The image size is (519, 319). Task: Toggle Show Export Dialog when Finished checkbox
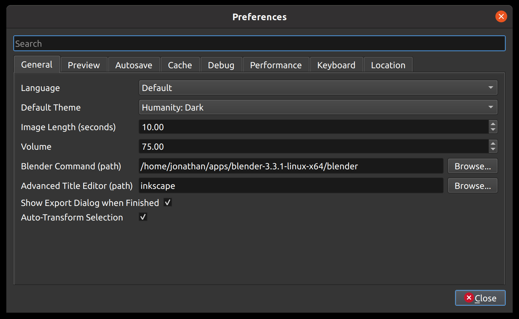168,202
